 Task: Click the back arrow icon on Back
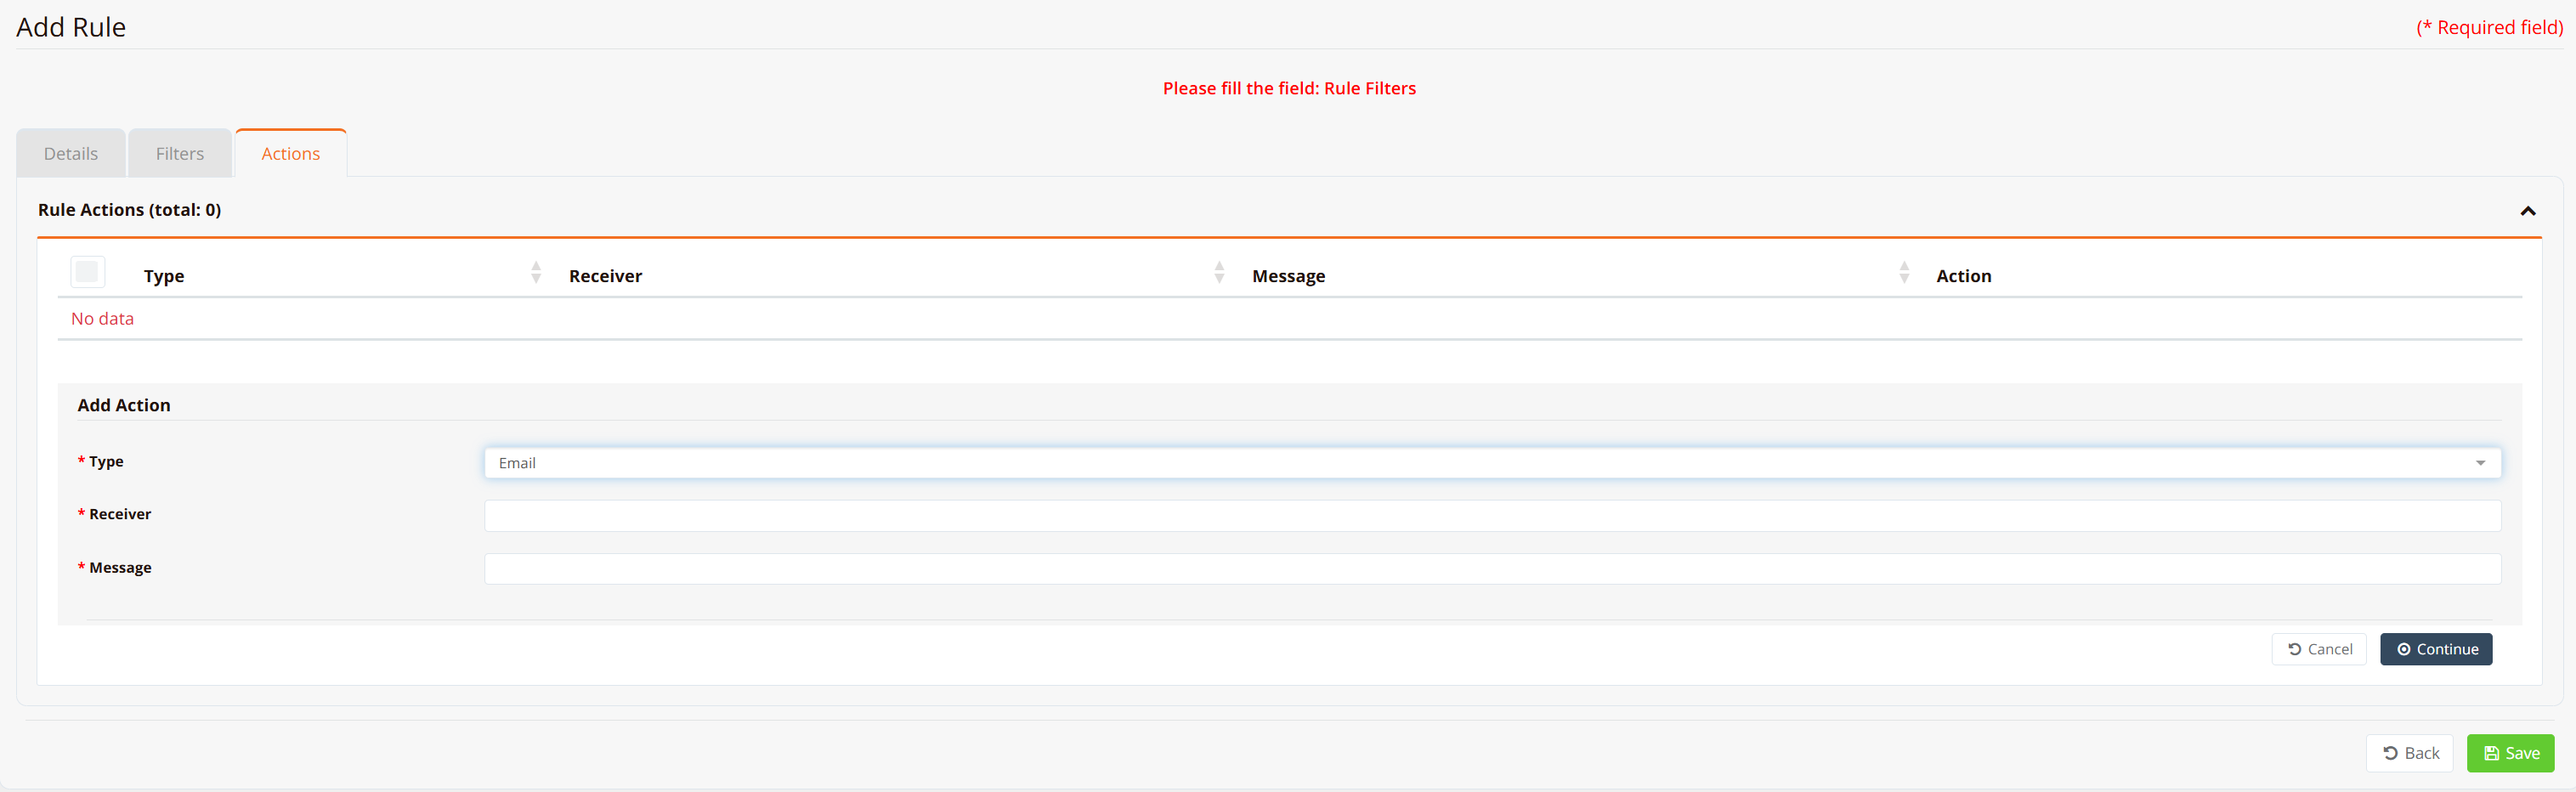2390,753
